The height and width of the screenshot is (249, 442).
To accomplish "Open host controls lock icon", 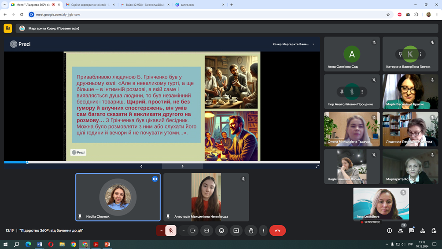I will pos(434,230).
